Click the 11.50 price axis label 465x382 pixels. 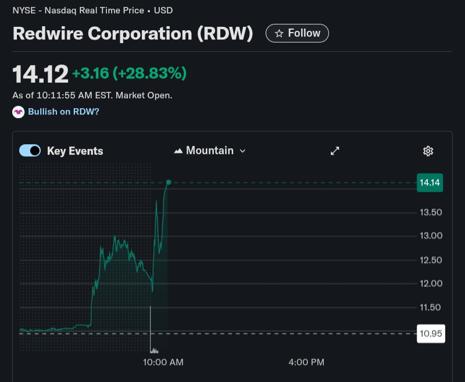[430, 307]
